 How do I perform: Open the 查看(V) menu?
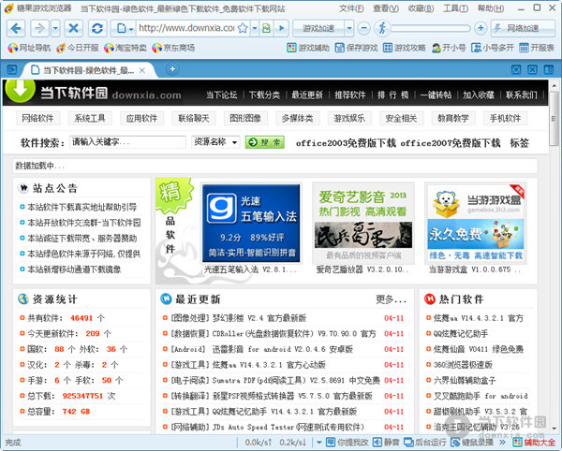coord(386,7)
